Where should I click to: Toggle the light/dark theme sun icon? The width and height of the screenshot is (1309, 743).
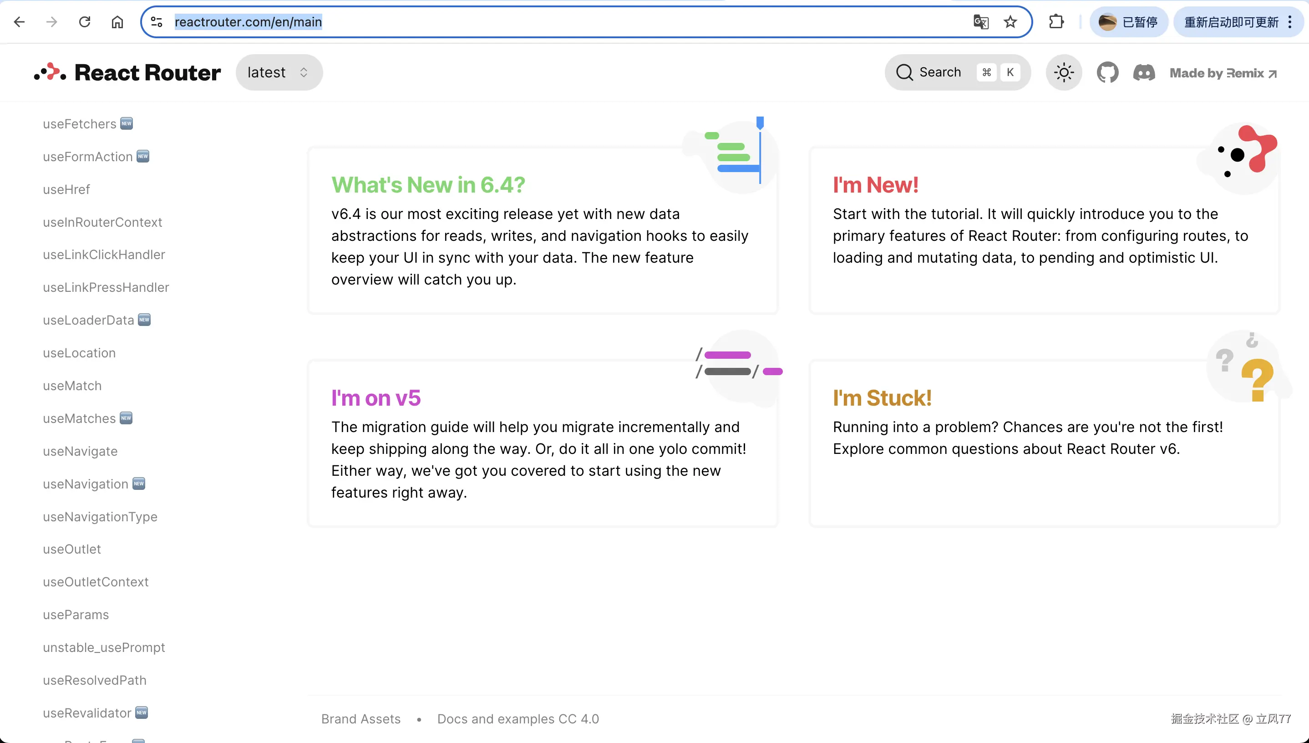1064,72
